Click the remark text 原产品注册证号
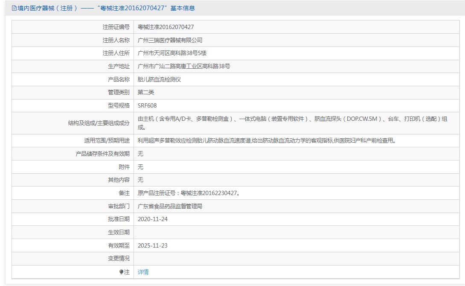Screen dimensions: 465x286 (x=189, y=193)
